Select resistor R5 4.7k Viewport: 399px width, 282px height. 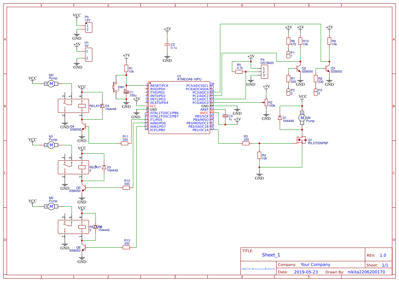(239, 72)
